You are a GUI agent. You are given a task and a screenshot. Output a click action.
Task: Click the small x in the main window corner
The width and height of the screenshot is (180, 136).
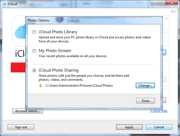(x=166, y=19)
